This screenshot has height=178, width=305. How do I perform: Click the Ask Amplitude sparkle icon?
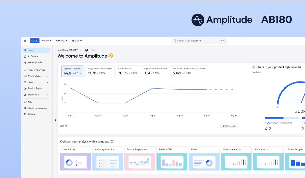point(25,62)
